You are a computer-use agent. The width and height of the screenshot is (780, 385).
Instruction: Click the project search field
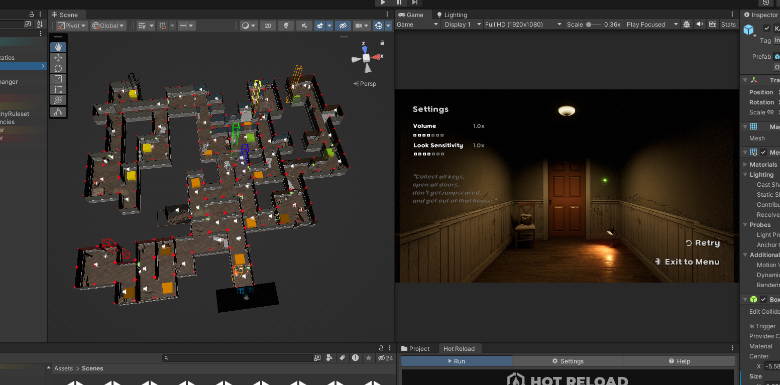pos(238,358)
